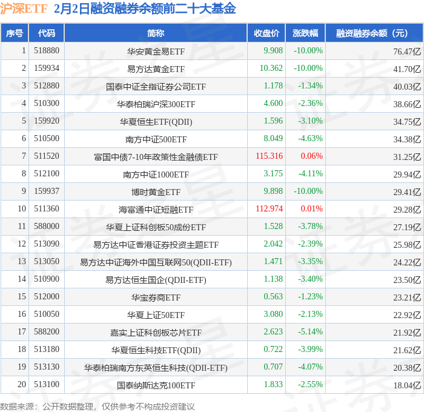The height and width of the screenshot is (412, 424).
Task: Select the fund name 国泰纳斯达克100ETF
Action: tap(156, 385)
